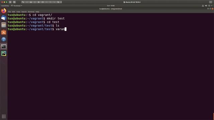This screenshot has width=214, height=120.
Task: Open the File menu
Action: 9,12
